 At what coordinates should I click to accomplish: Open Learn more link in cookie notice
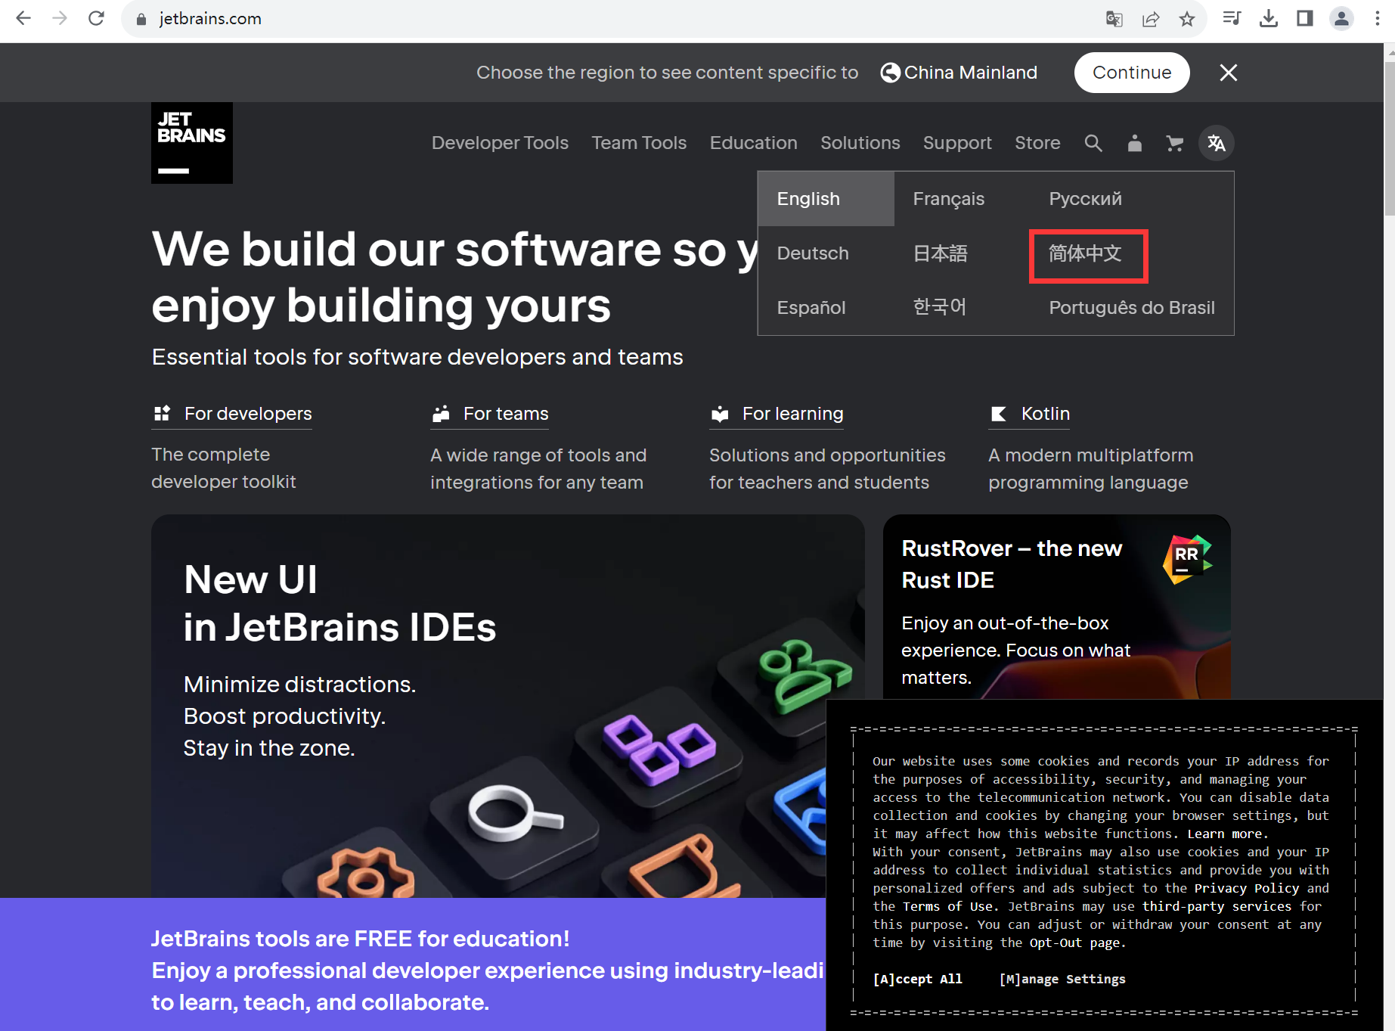click(x=1225, y=834)
